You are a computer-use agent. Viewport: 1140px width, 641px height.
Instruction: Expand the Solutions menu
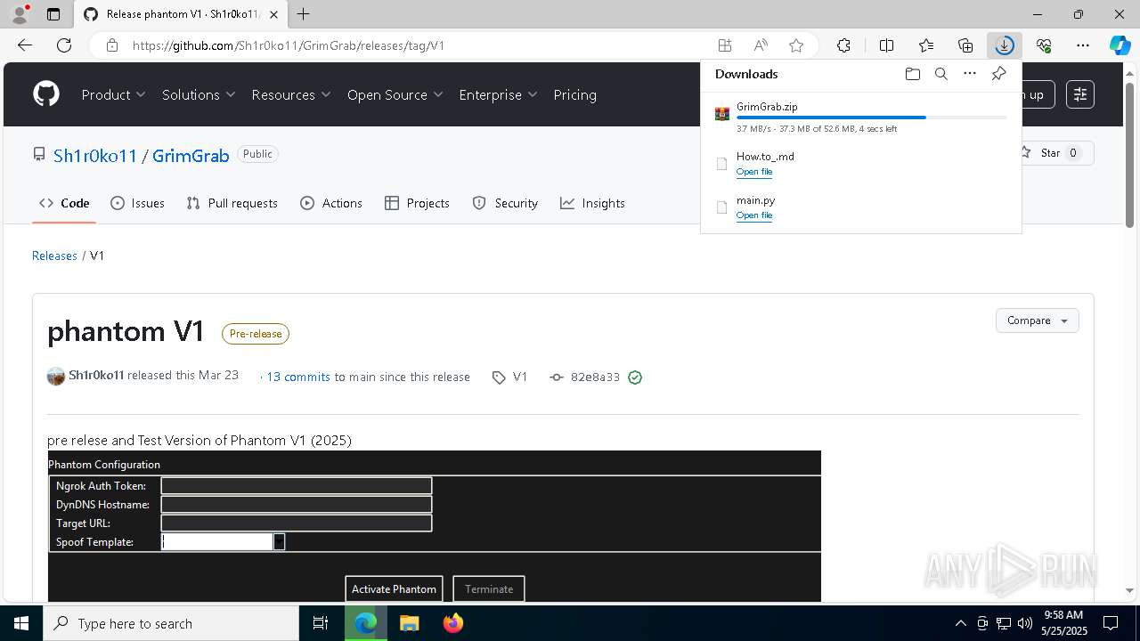199,94
